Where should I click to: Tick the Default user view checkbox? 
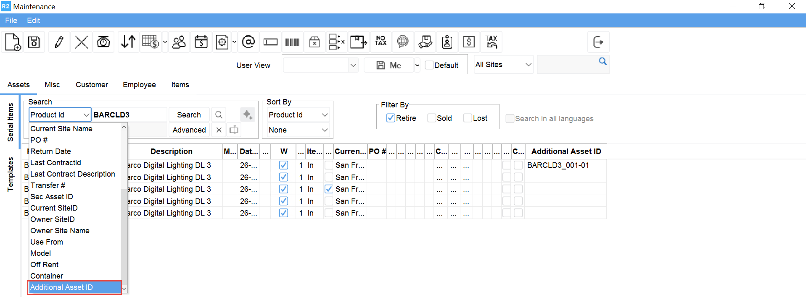(x=429, y=65)
